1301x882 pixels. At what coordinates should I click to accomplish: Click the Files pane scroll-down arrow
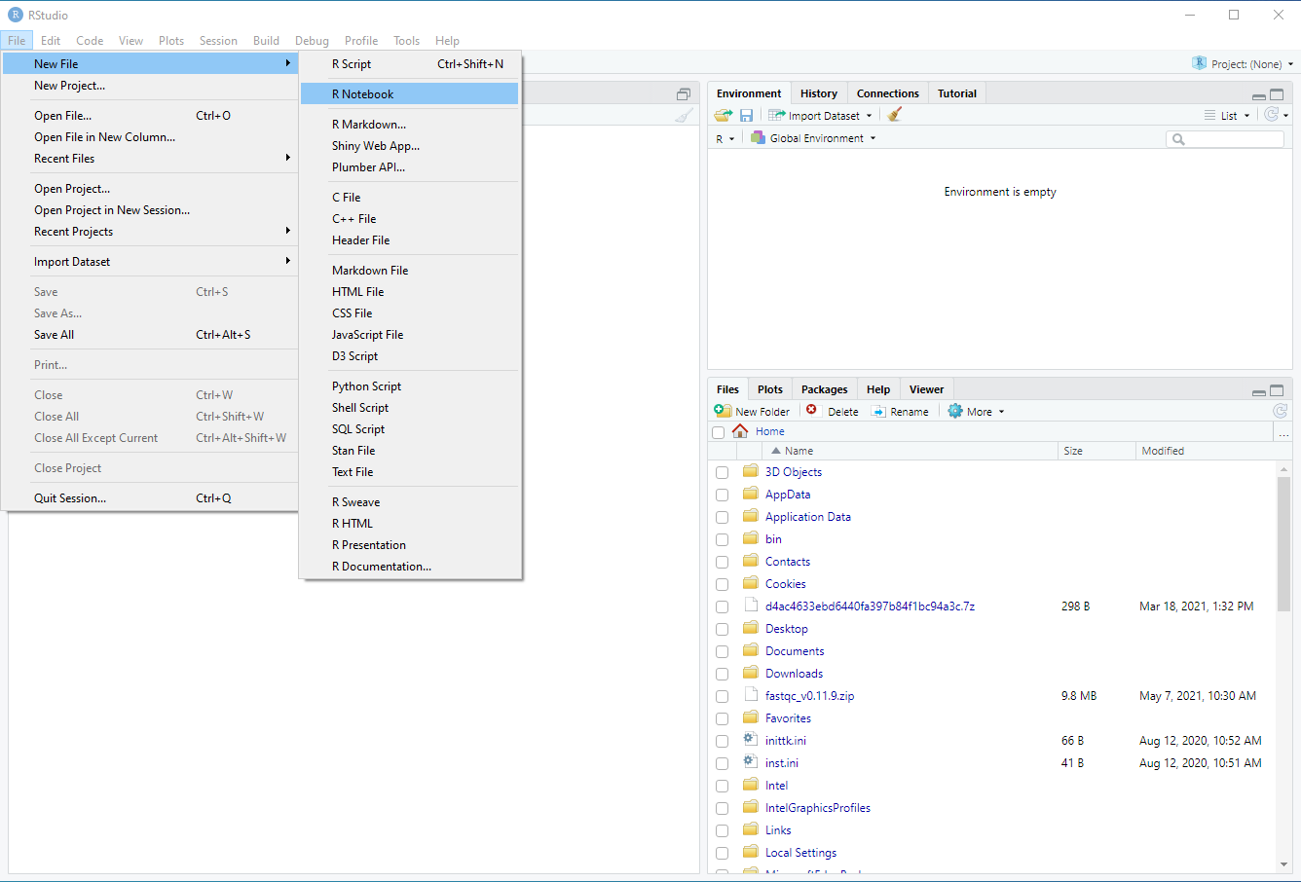tap(1283, 864)
